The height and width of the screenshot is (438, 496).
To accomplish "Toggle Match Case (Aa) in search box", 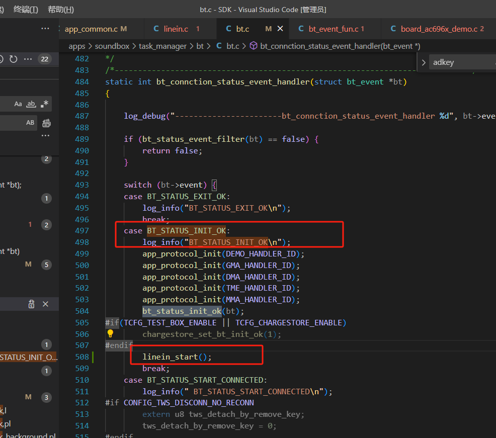I will pos(18,104).
